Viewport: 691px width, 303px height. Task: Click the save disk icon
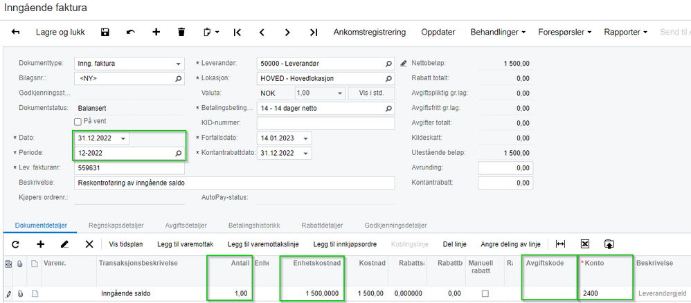(x=105, y=32)
